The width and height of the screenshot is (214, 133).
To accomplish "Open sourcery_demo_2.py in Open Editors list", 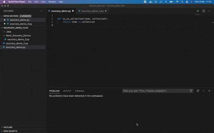I will coord(21,24).
